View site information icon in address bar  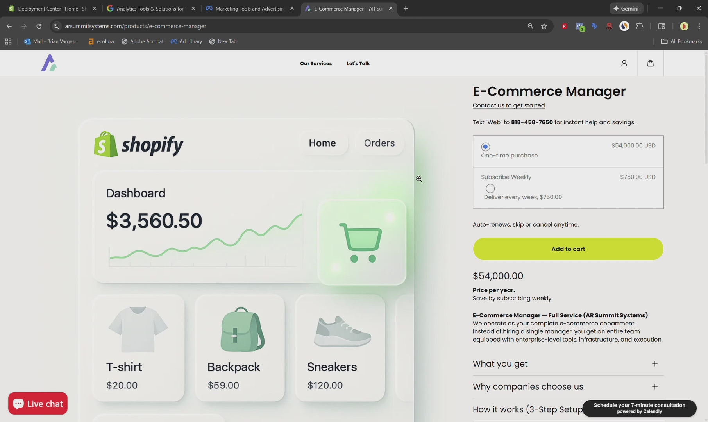(x=57, y=26)
